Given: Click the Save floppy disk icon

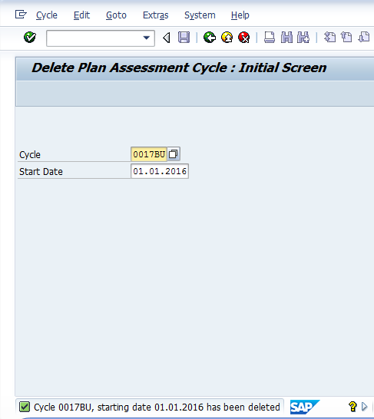Looking at the screenshot, I should 184,38.
